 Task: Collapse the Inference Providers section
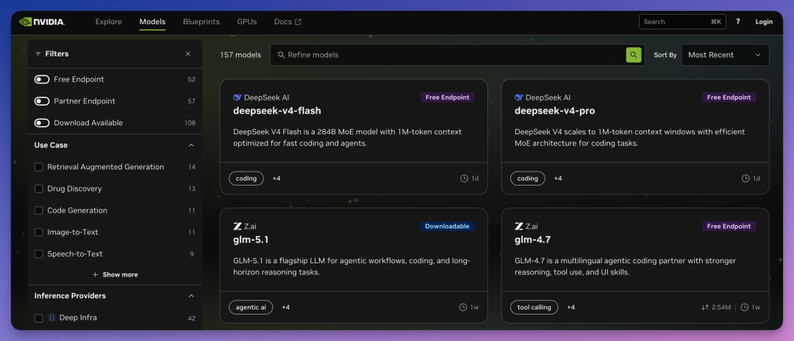191,296
